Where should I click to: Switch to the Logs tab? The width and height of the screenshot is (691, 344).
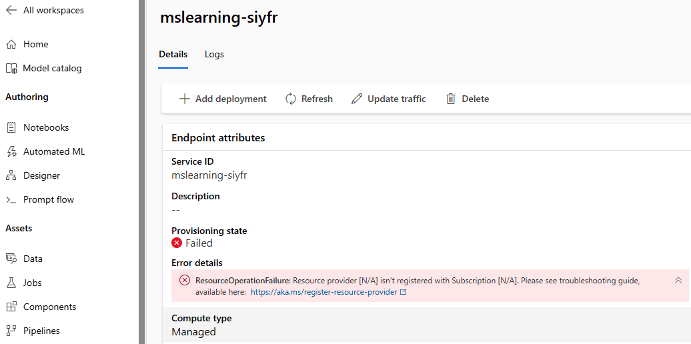click(x=214, y=55)
